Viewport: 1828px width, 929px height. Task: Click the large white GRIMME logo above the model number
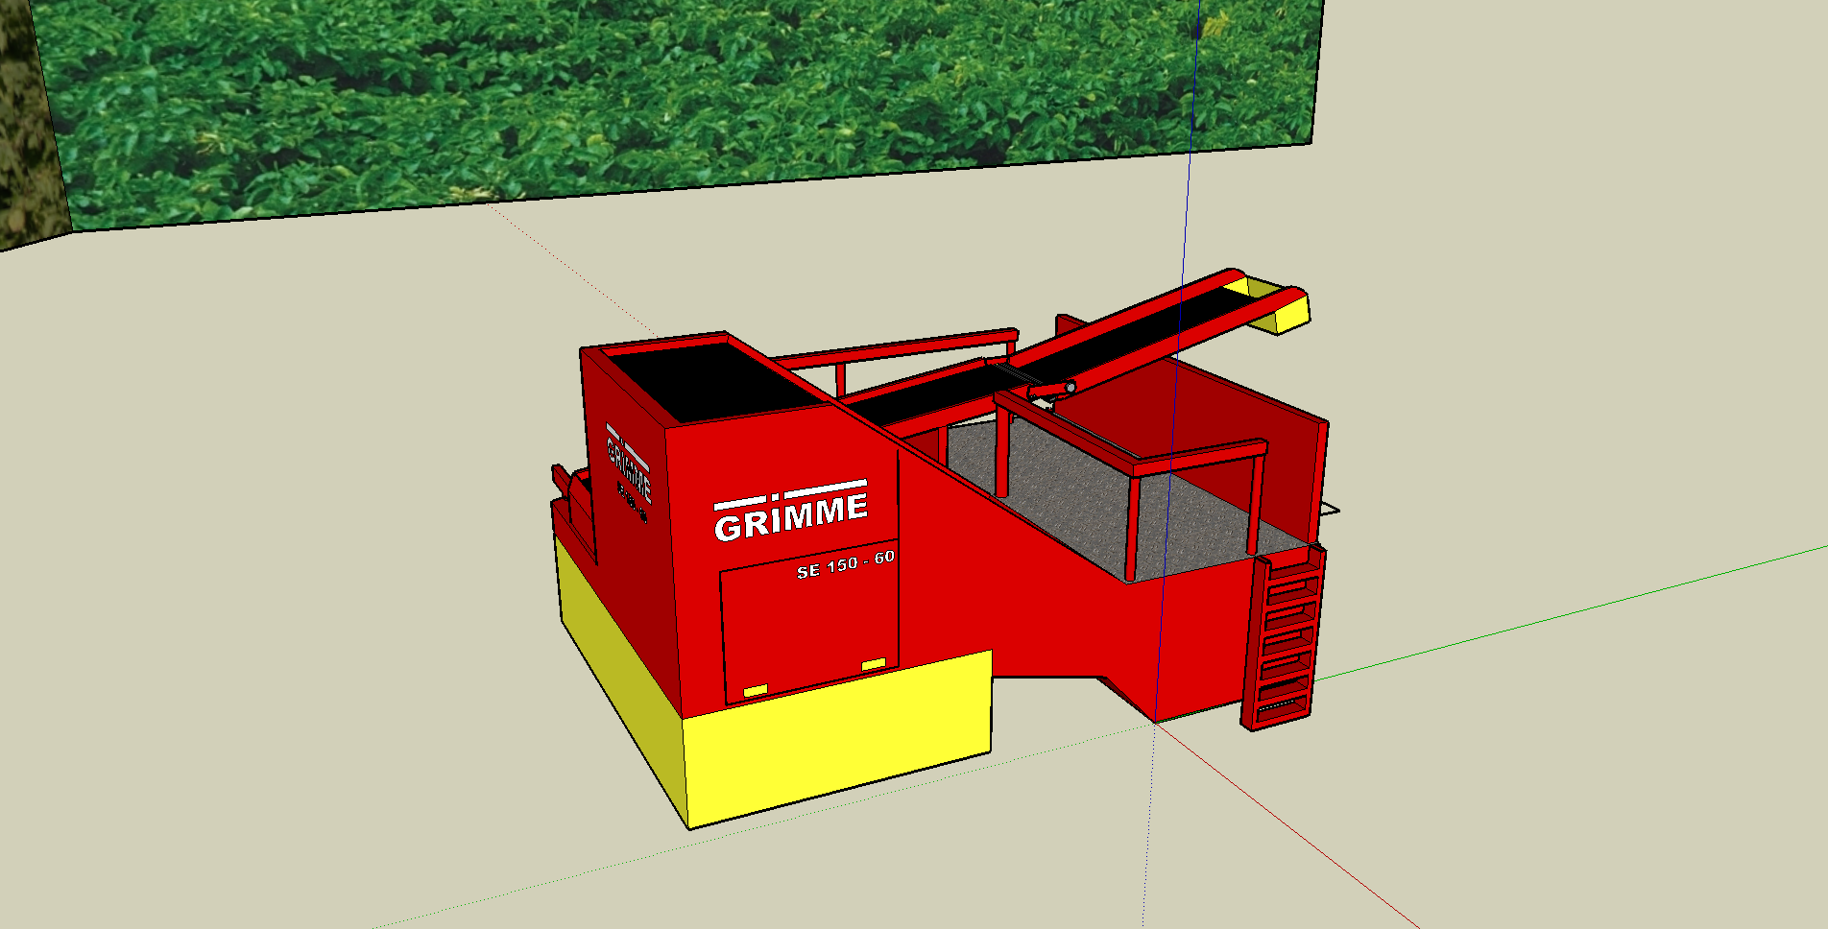tap(791, 511)
